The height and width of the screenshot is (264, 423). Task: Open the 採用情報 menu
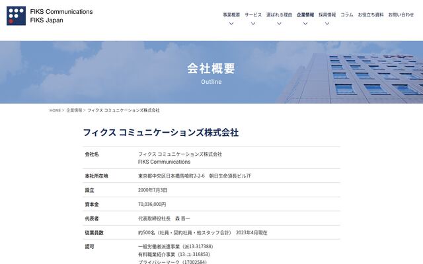327,15
